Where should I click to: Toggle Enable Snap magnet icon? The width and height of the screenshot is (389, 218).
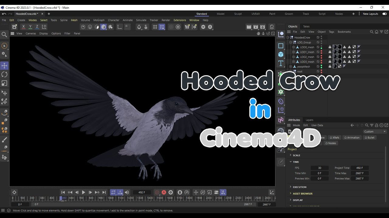pyautogui.click(x=139, y=27)
